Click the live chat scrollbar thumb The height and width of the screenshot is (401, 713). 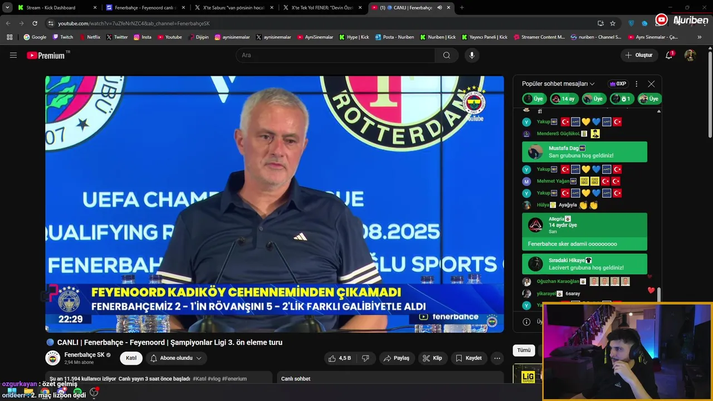[660, 295]
